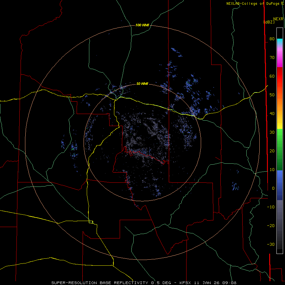Click the 40 value on the dBZ scale
The width and height of the screenshot is (285, 285).
pos(272,114)
